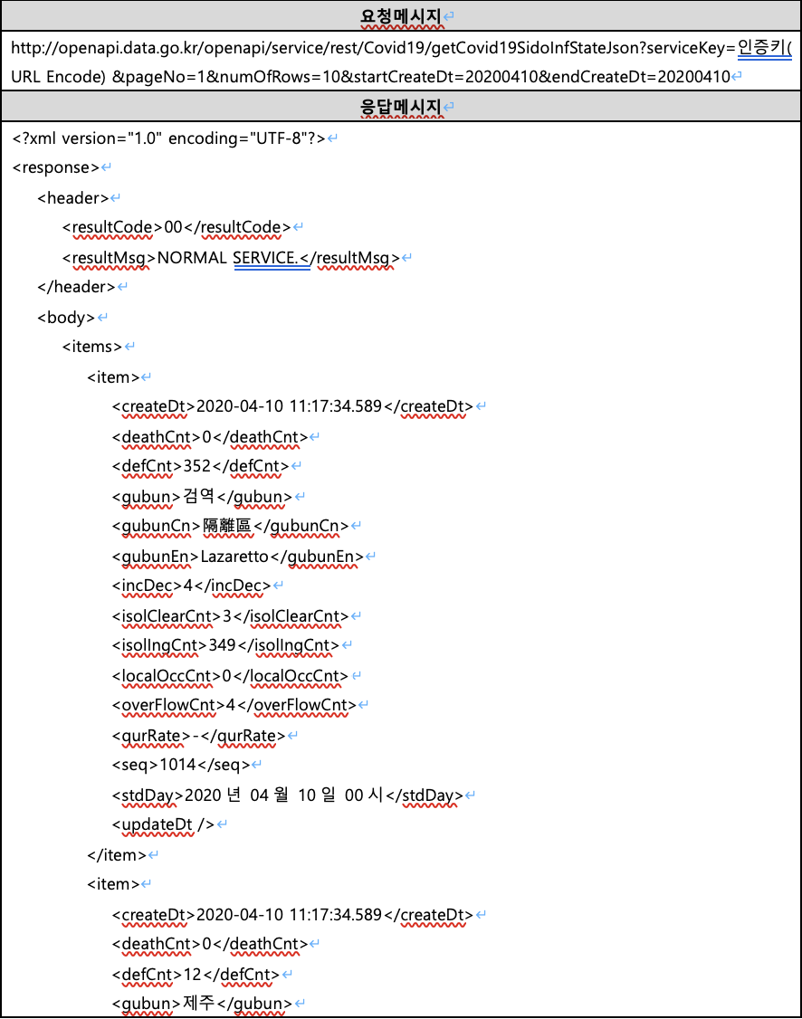Click the stdDay 2020 년 04 월 10 일 line
Viewport: 802px width, 1019px height.
click(x=287, y=795)
